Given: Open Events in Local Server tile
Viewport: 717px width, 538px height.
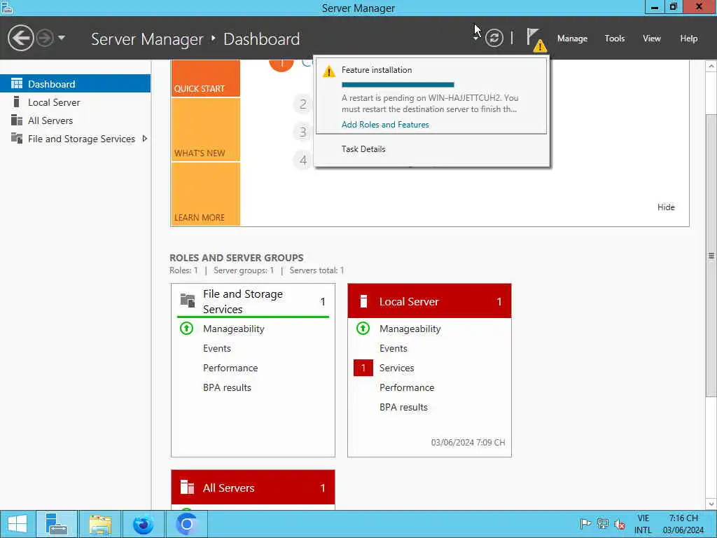Looking at the screenshot, I should point(394,348).
